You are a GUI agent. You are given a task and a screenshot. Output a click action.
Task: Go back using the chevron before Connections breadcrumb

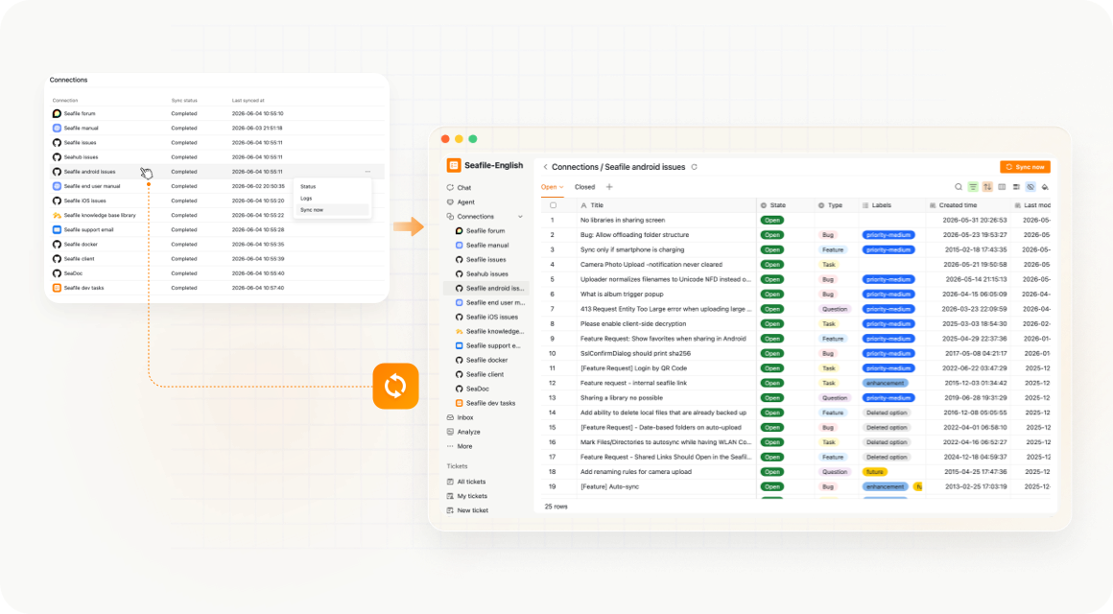click(545, 167)
